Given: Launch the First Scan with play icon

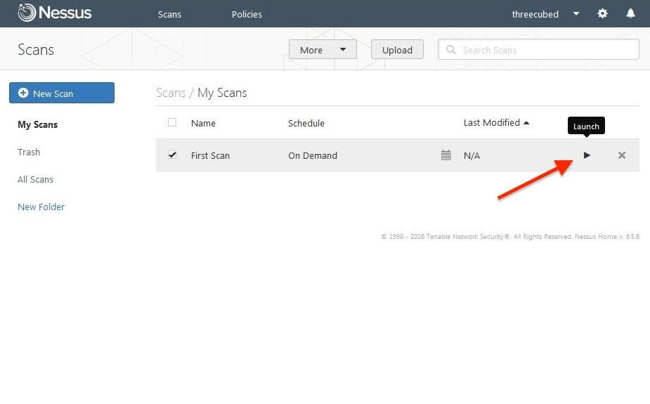Looking at the screenshot, I should click(x=587, y=155).
